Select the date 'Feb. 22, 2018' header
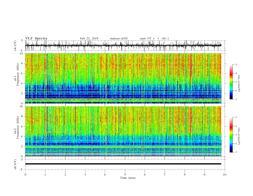The image size is (253, 196). pos(89,38)
